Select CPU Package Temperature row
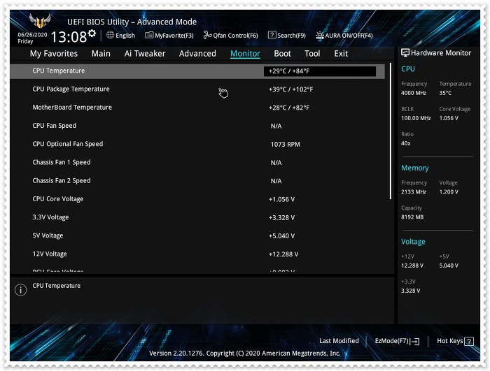This screenshot has height=371, width=490. tap(197, 89)
